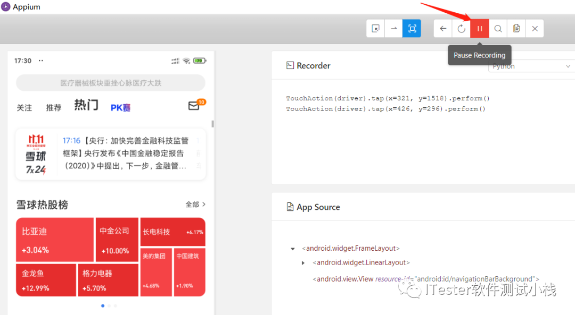Viewport: 575px width, 315px height.
Task: Click the Recorder panel icon
Action: (x=290, y=65)
